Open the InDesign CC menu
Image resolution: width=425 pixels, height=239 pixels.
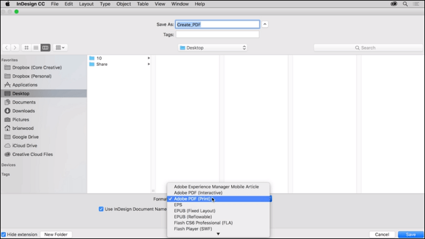(x=30, y=4)
